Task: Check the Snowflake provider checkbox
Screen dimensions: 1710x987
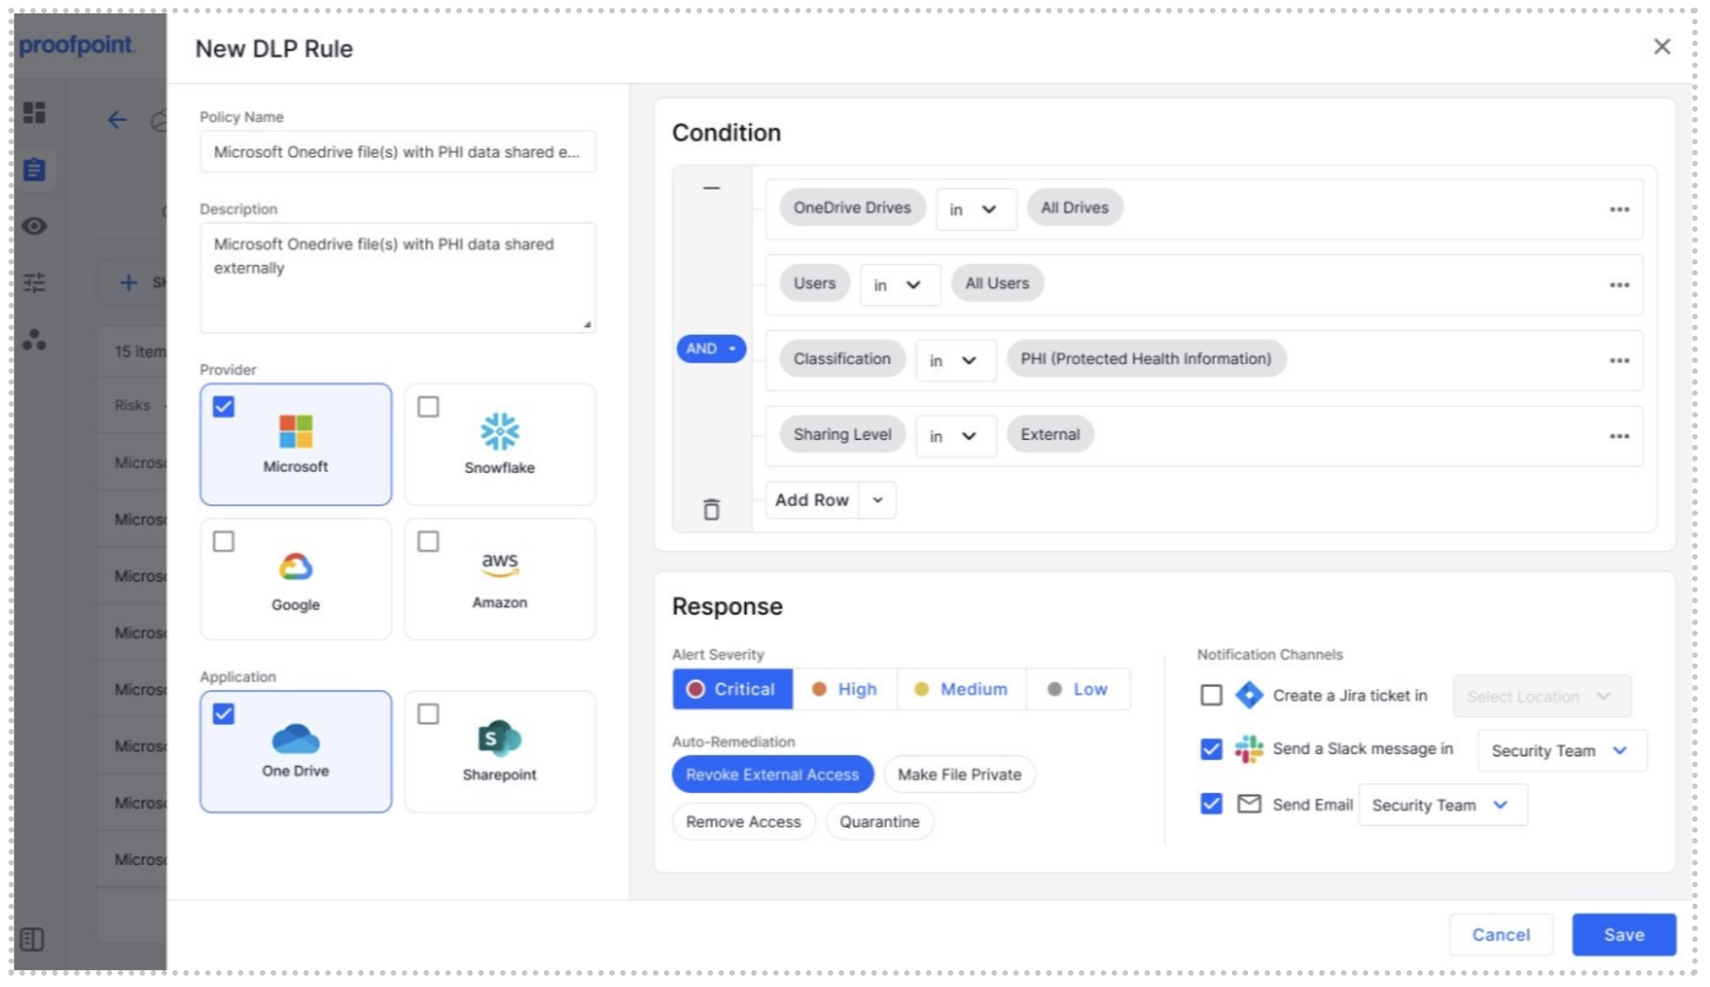Action: pyautogui.click(x=428, y=407)
